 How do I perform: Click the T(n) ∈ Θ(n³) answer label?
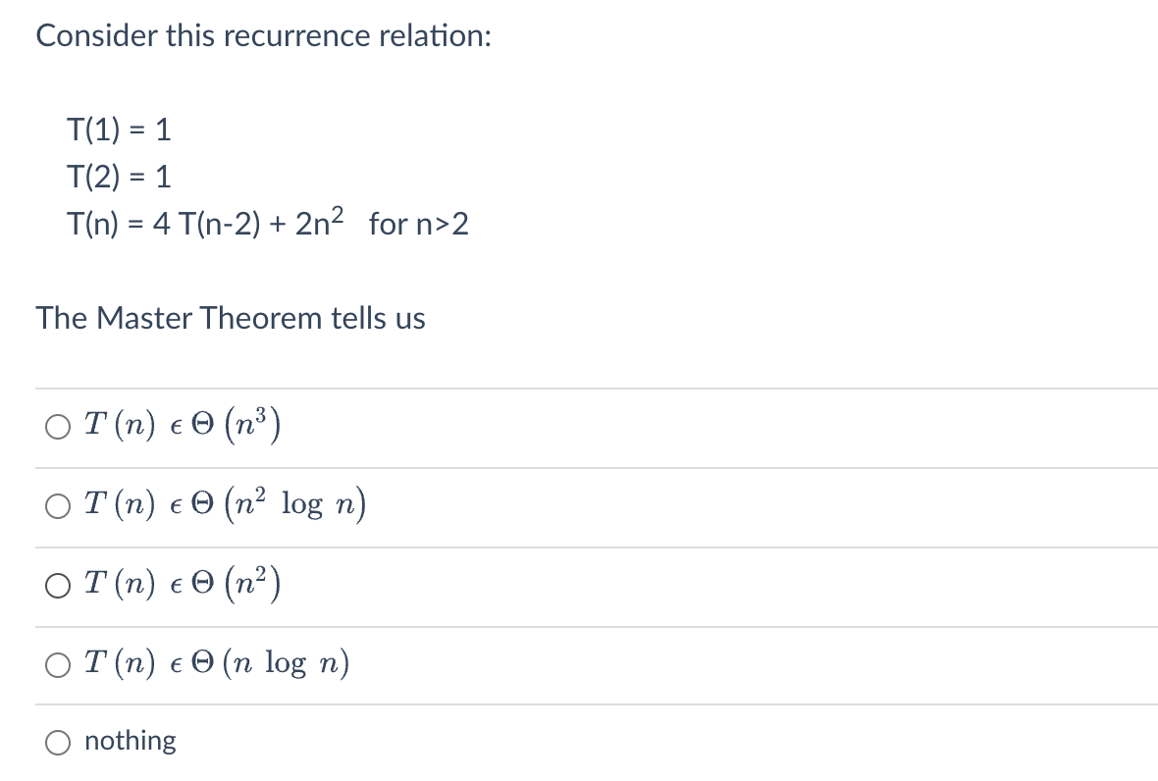(x=183, y=425)
